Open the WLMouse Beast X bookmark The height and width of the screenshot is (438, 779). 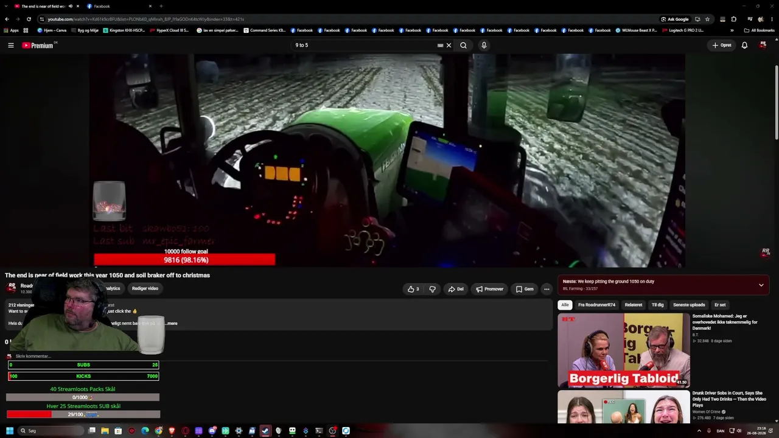pyautogui.click(x=637, y=30)
